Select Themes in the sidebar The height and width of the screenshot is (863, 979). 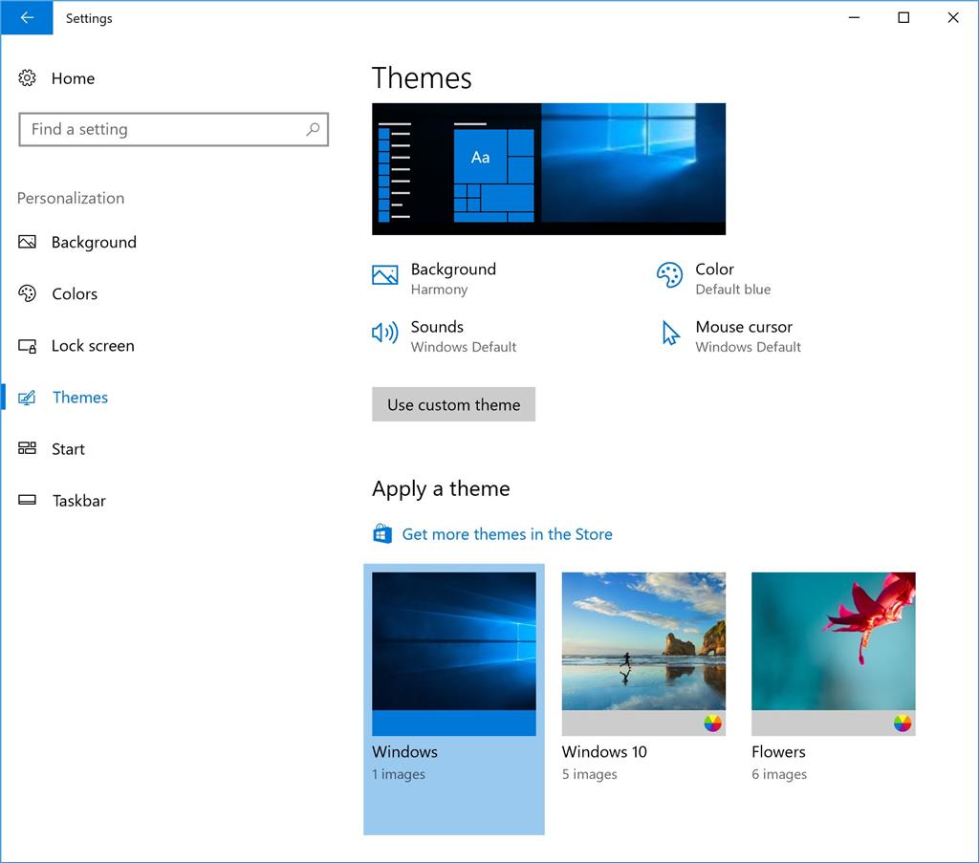(80, 398)
